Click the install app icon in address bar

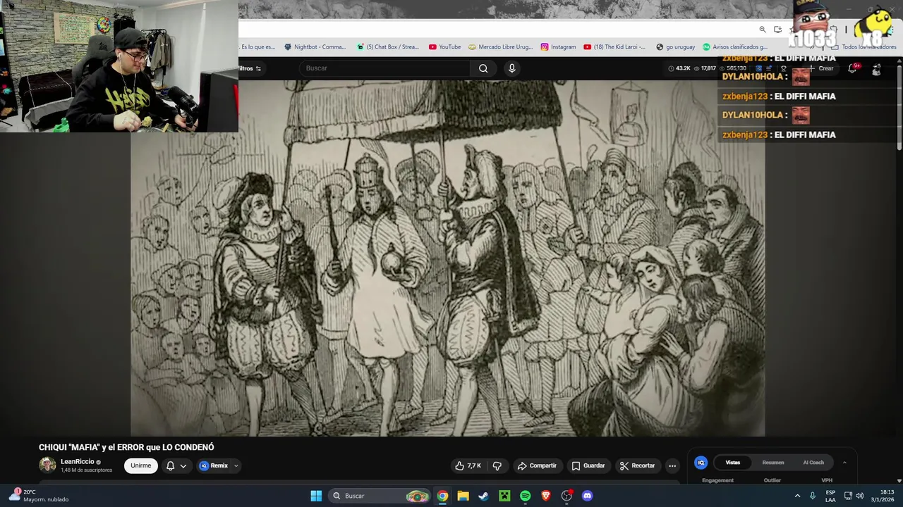click(x=777, y=30)
